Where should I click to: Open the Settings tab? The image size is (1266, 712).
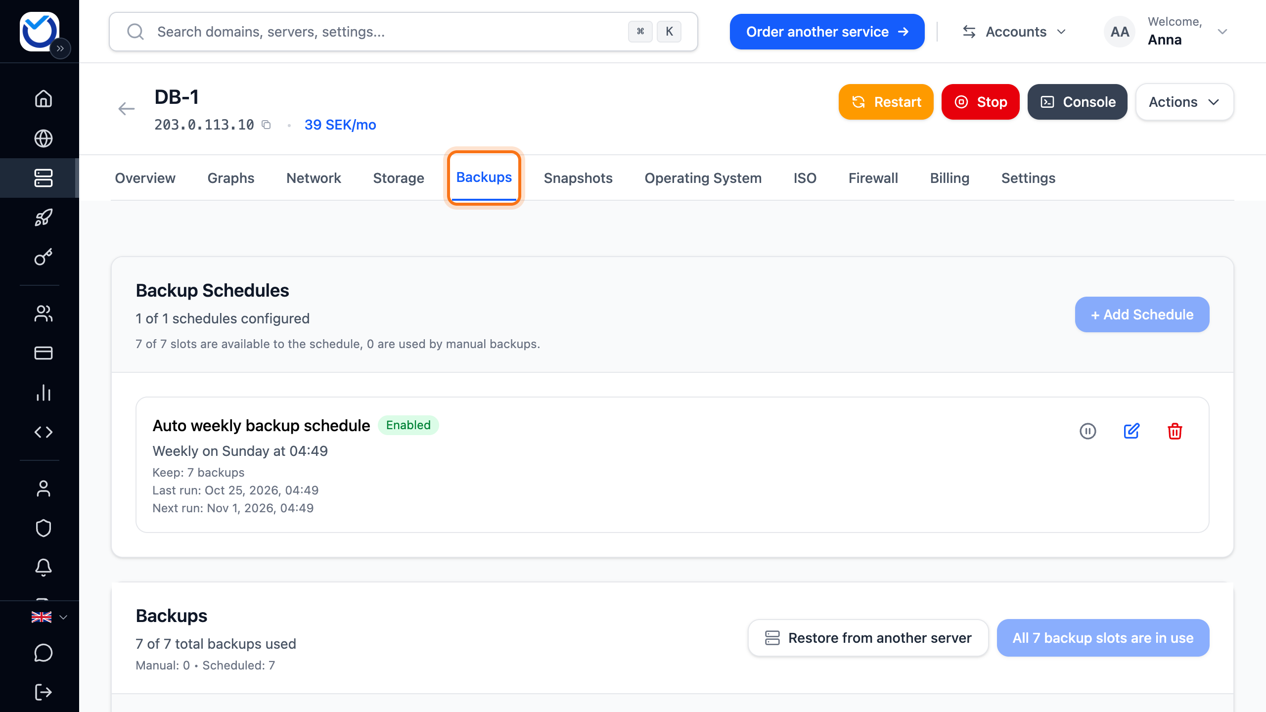(1028, 178)
